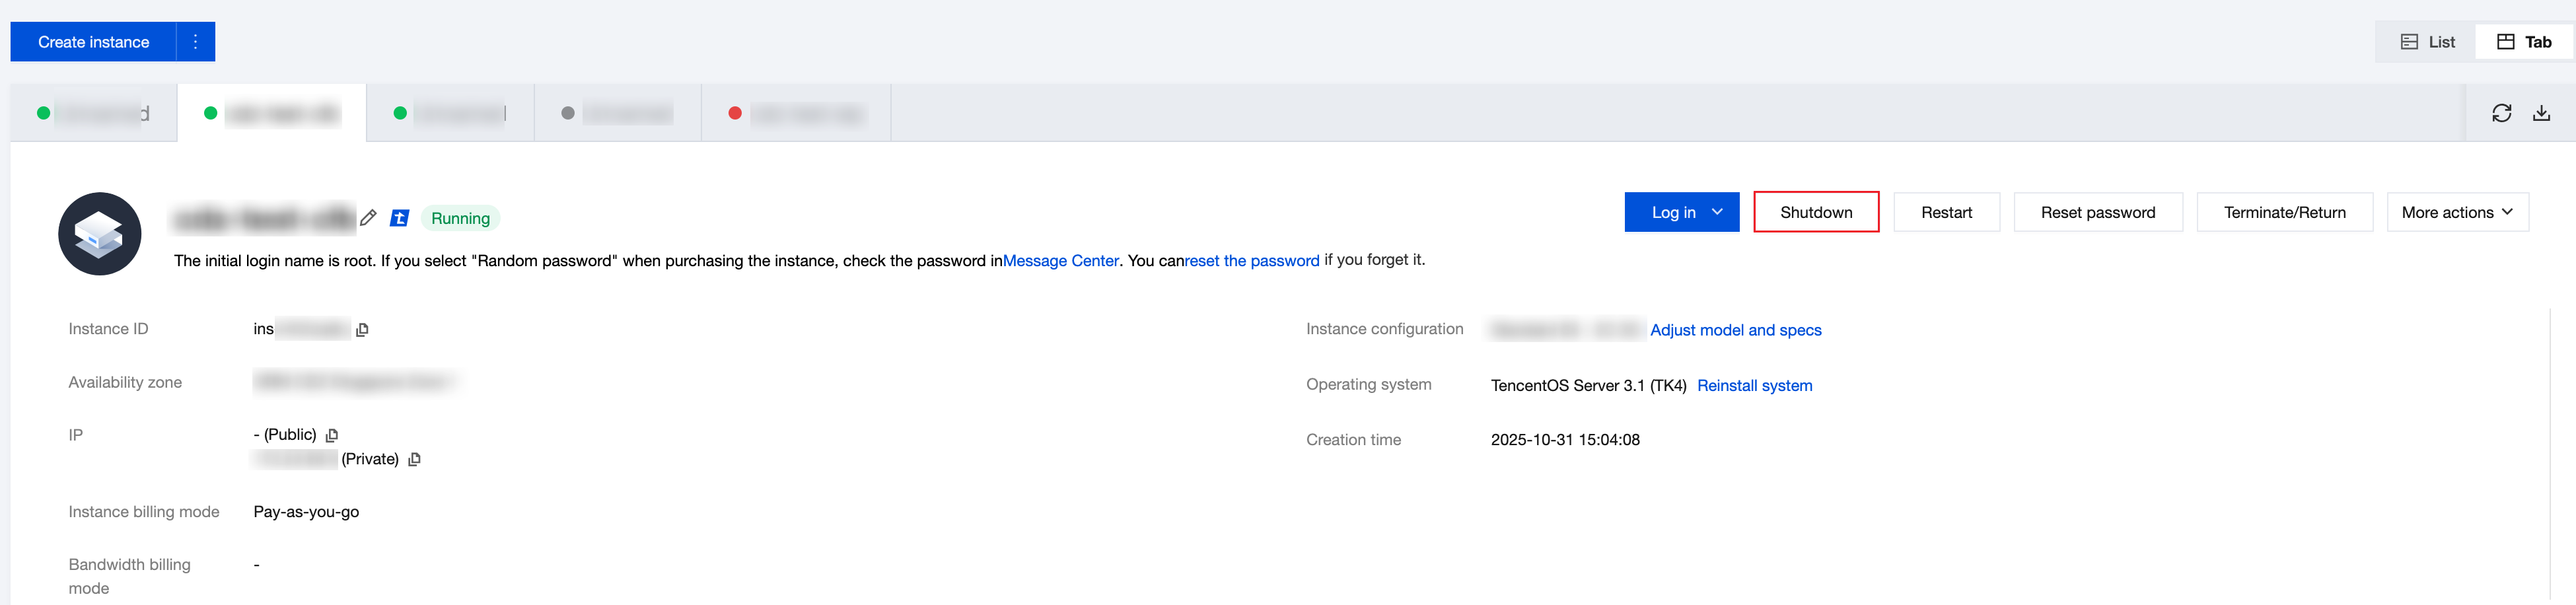
Task: Open the Create instance more options menu
Action: (196, 42)
